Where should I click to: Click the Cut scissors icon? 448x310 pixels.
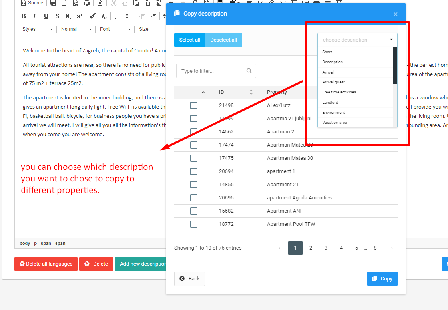(114, 3)
